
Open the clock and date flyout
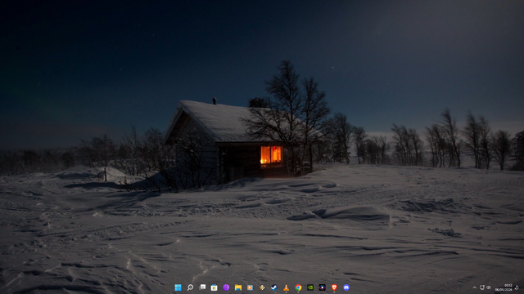point(504,287)
